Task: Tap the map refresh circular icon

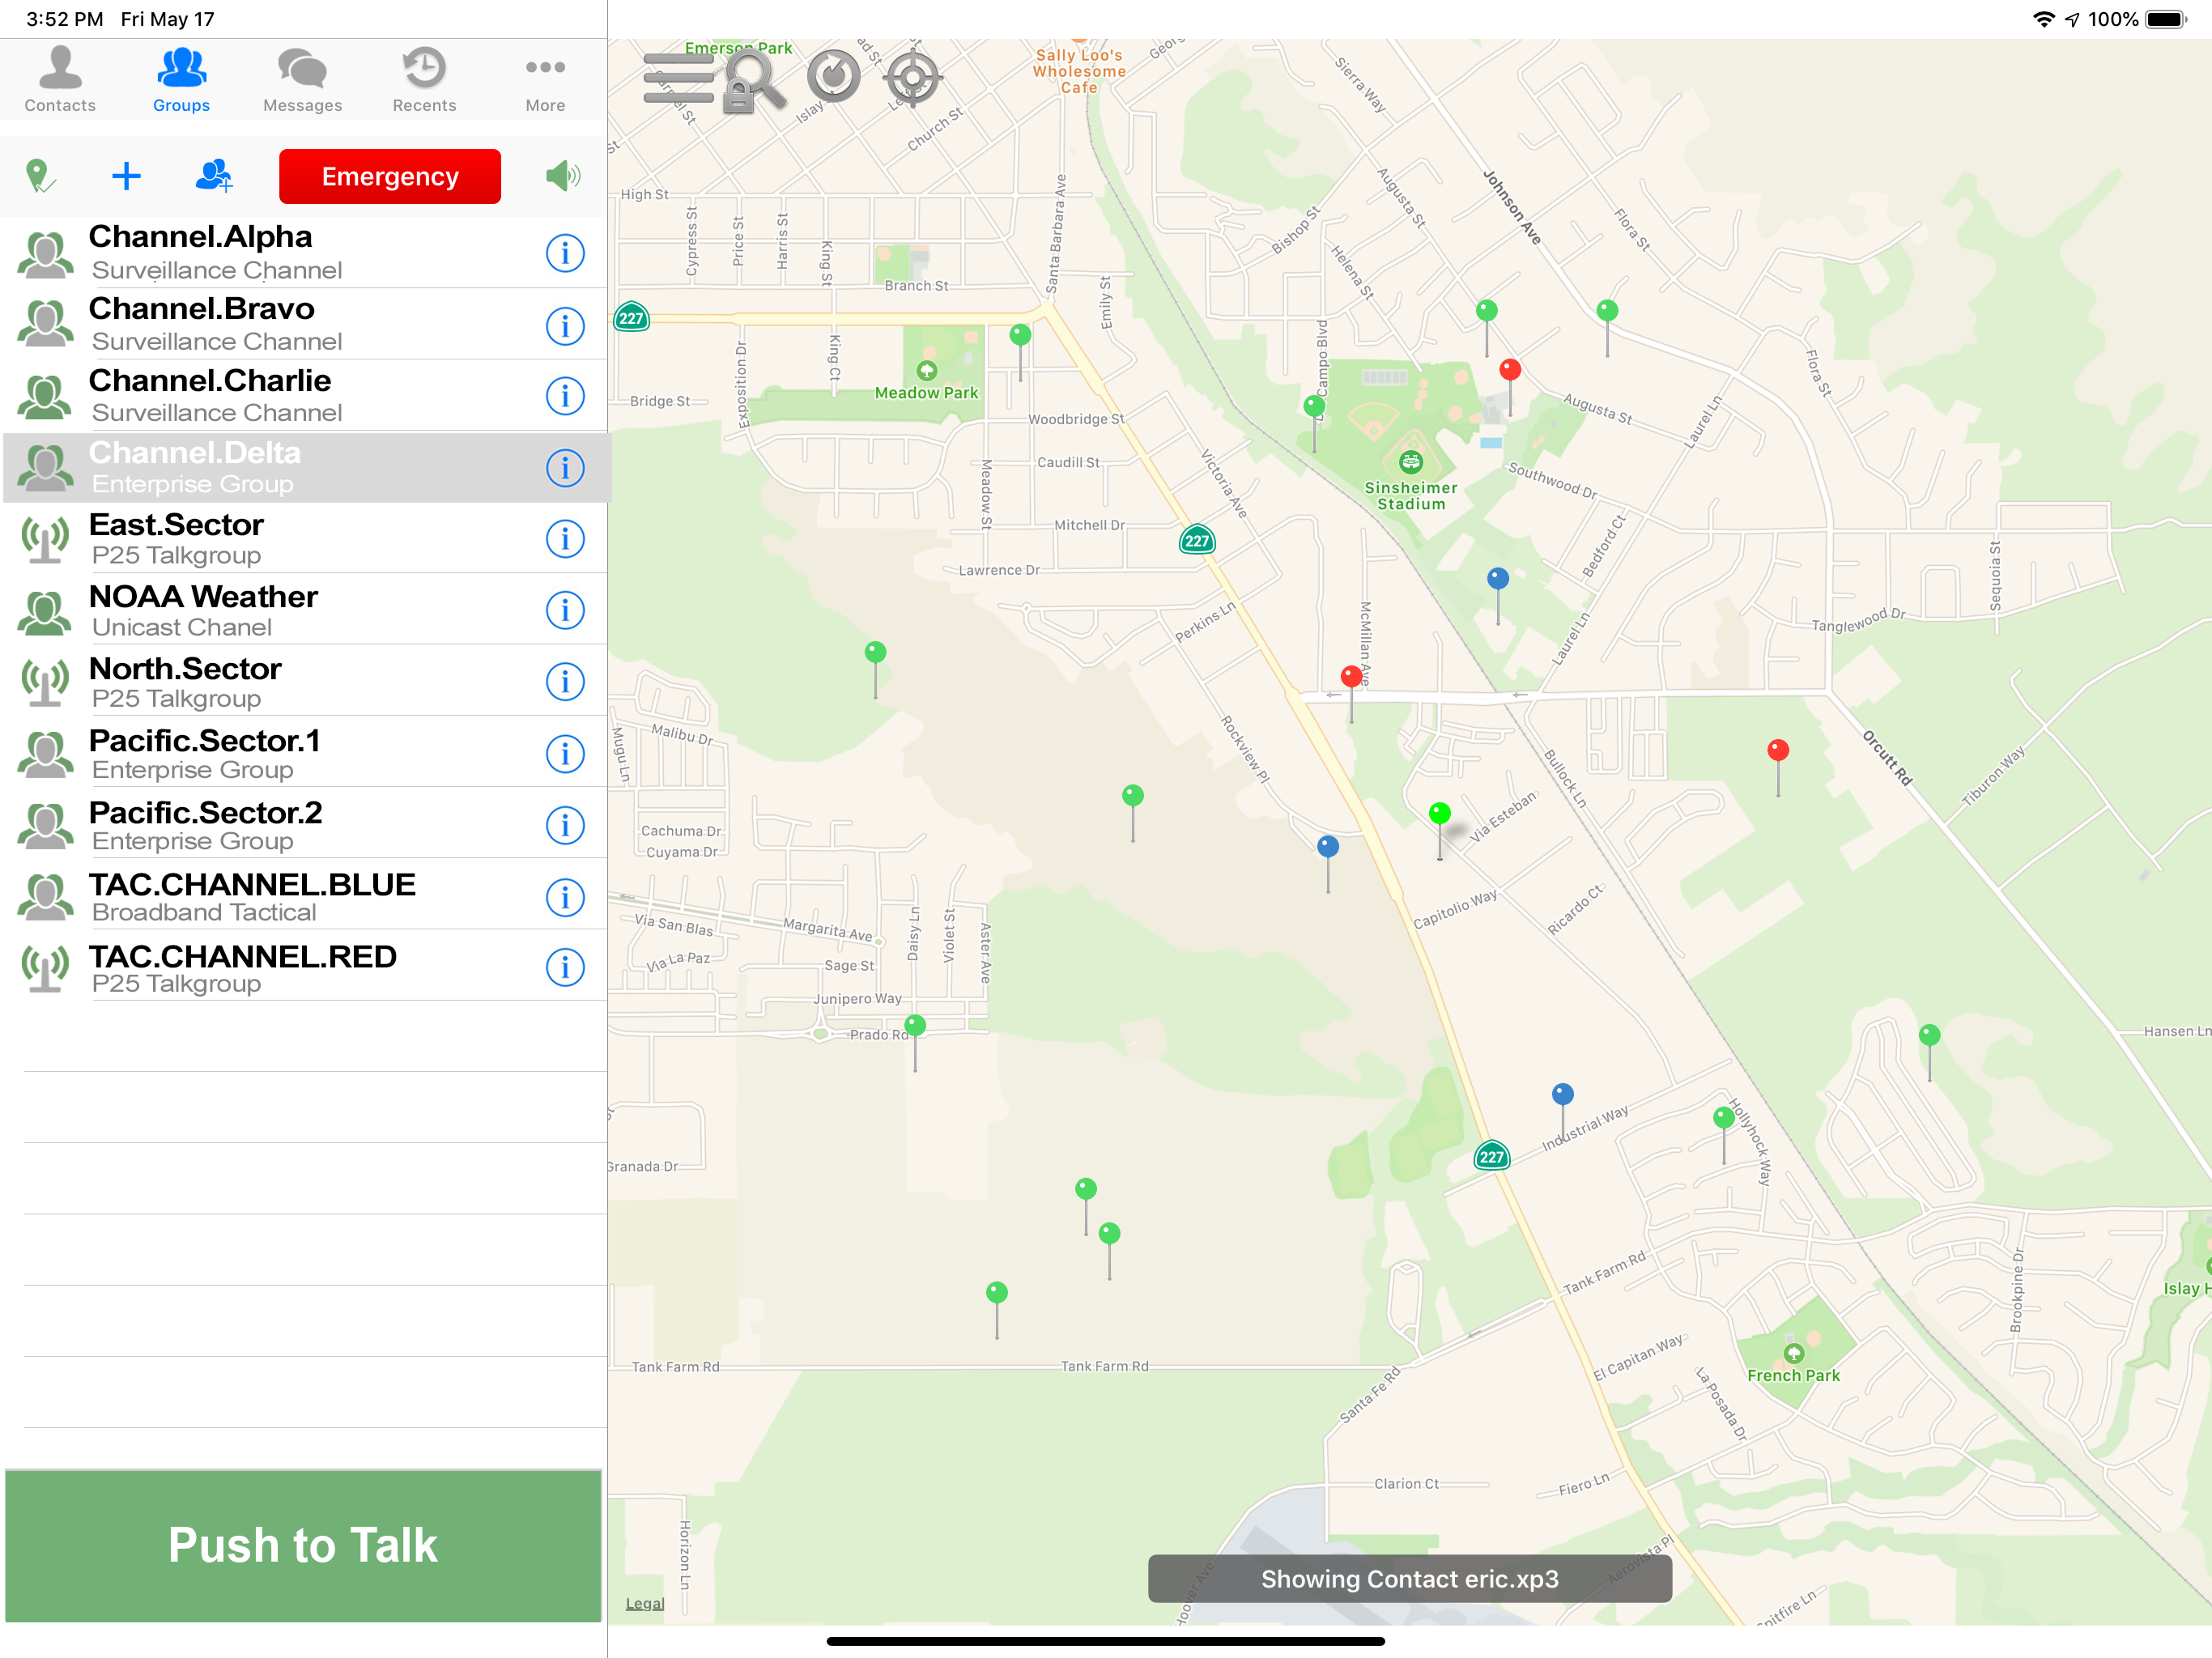Action: 833,76
